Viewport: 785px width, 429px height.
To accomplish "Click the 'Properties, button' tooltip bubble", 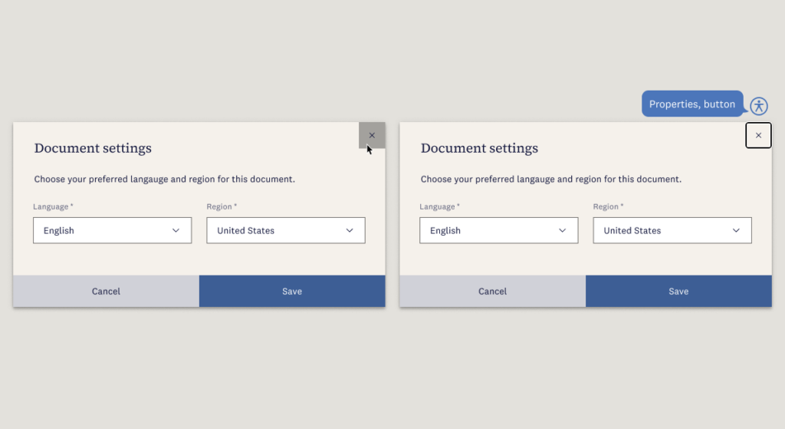I will (692, 104).
